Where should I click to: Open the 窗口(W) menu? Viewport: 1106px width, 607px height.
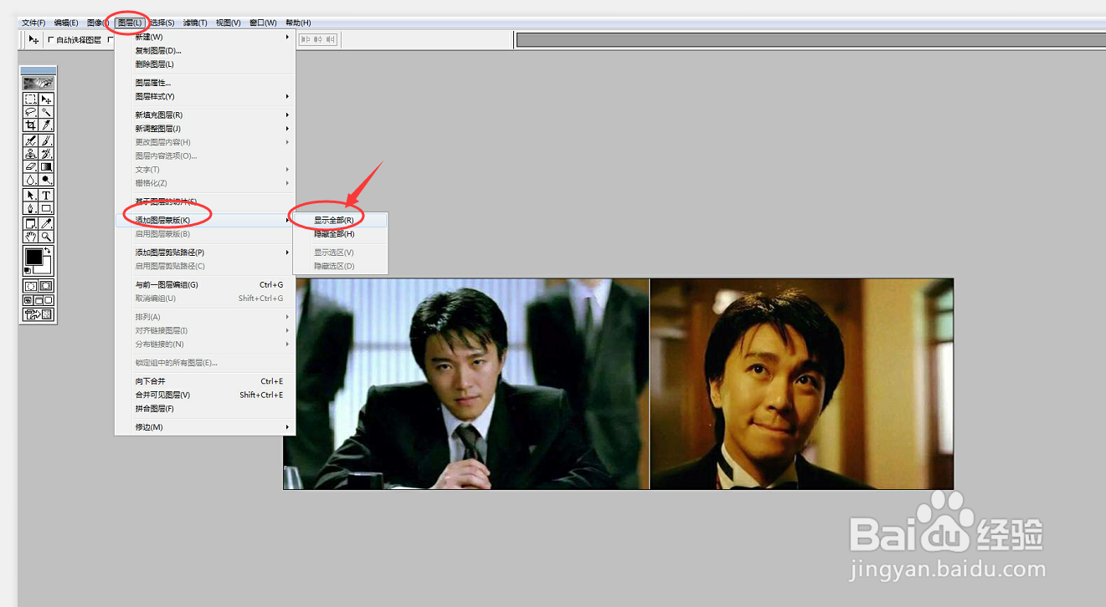[x=263, y=23]
